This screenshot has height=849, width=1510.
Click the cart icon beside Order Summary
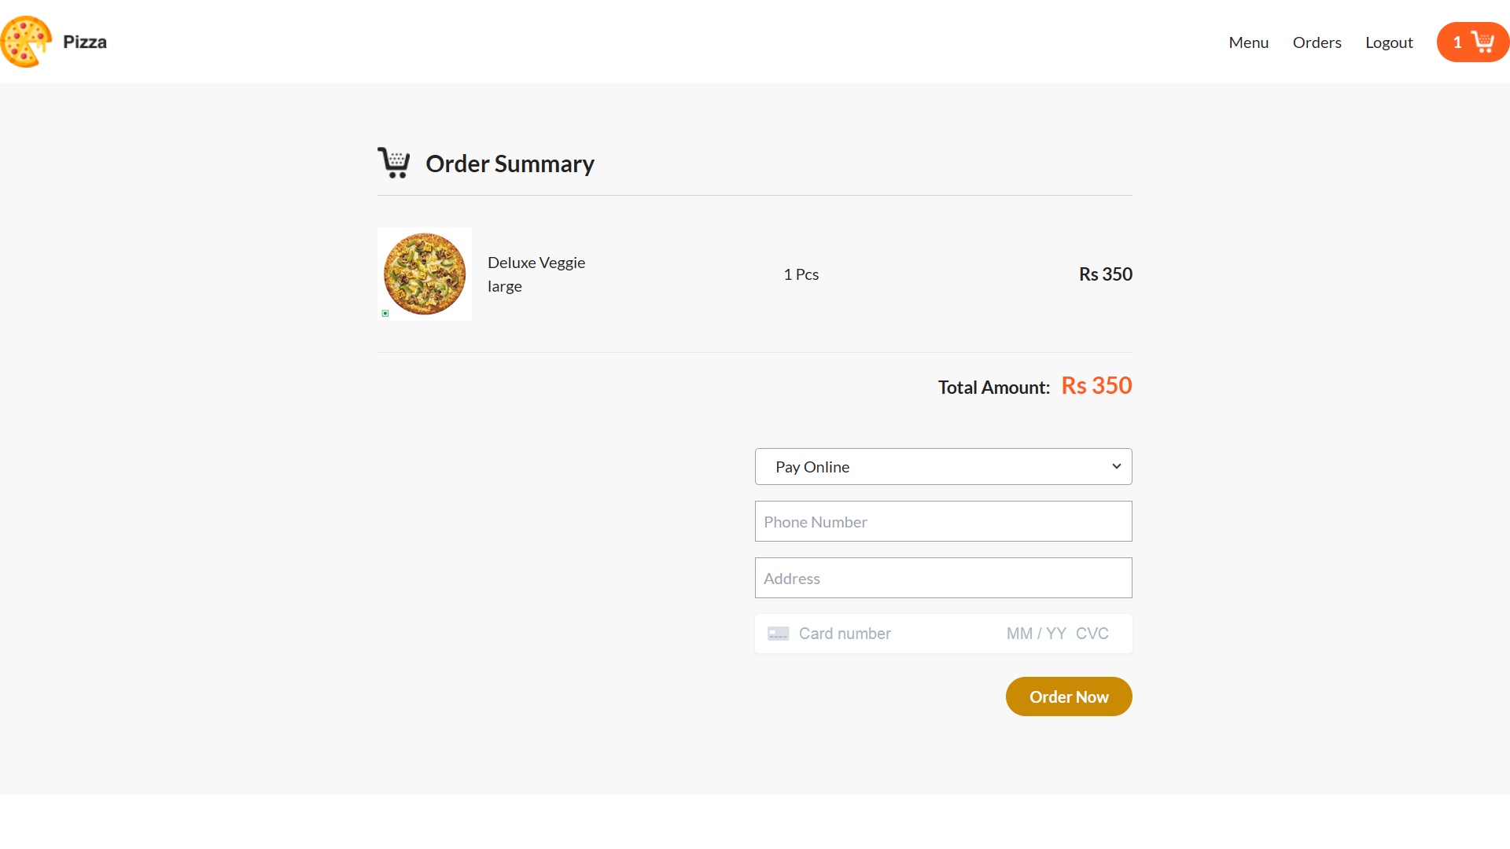point(394,163)
